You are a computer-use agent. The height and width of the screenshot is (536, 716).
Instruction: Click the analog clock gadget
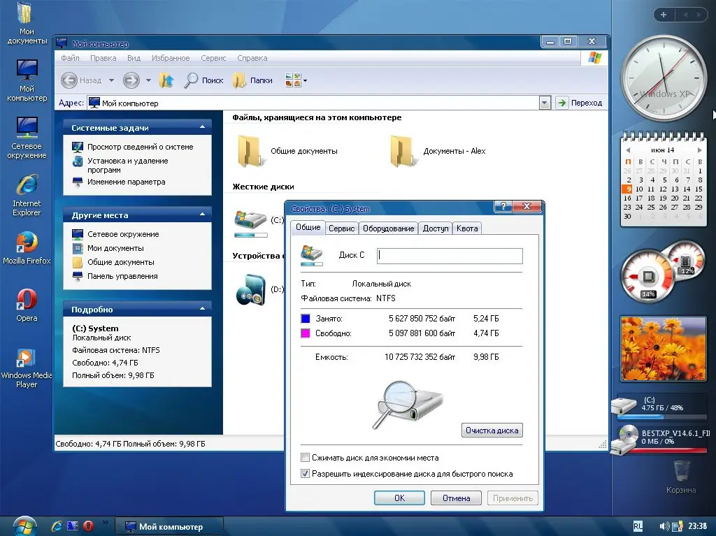point(663,77)
